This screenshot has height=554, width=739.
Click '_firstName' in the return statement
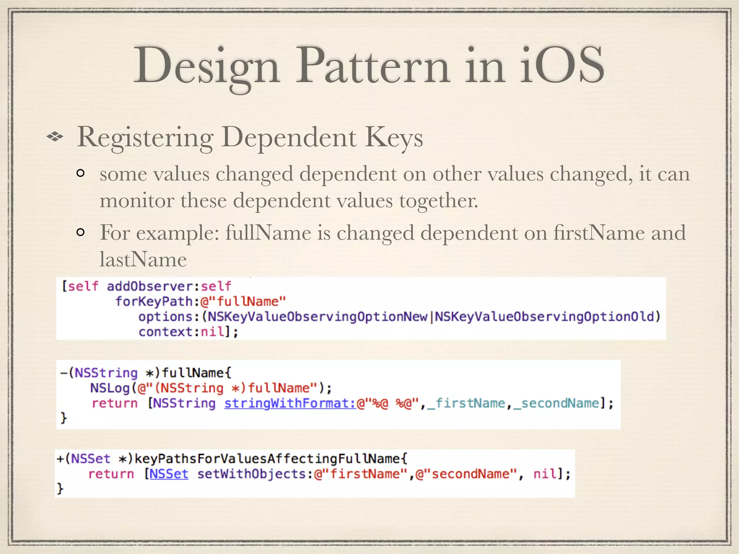coord(466,403)
